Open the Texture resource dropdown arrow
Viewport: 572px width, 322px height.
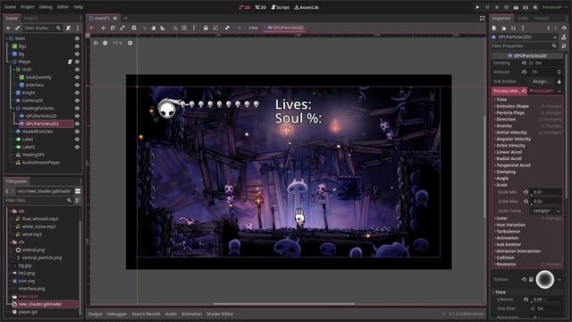tap(559, 280)
